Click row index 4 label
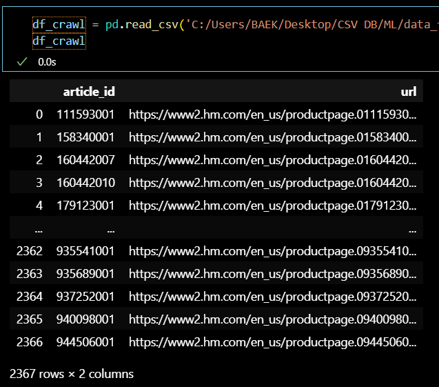Image resolution: width=439 pixels, height=387 pixels. [39, 206]
